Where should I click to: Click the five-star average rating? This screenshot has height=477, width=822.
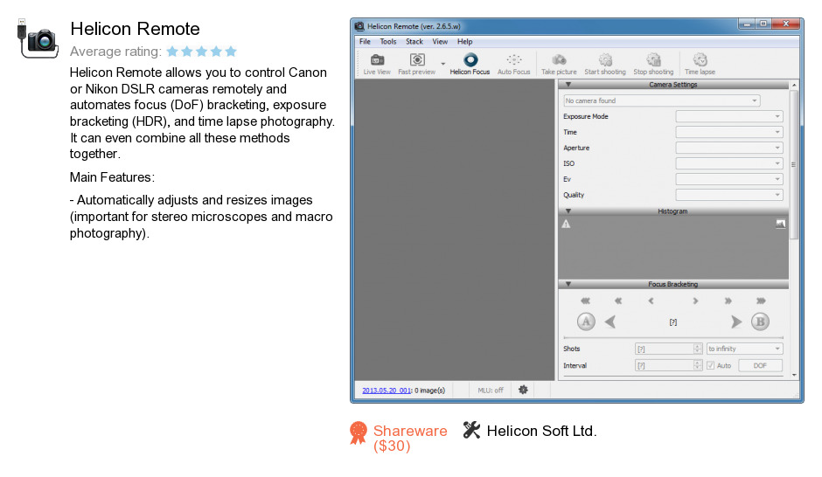[x=202, y=52]
